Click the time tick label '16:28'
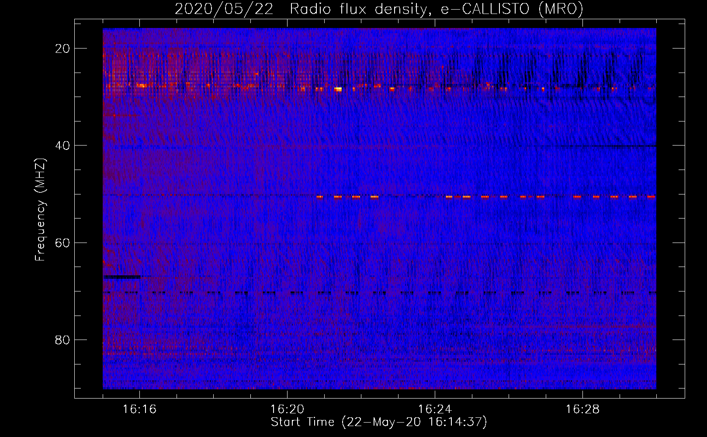 coord(582,409)
